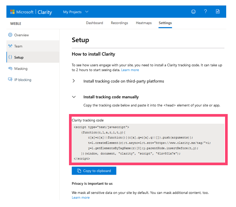
Task: Click the 'Clarity tracking code' label
Action: pyautogui.click(x=87, y=120)
